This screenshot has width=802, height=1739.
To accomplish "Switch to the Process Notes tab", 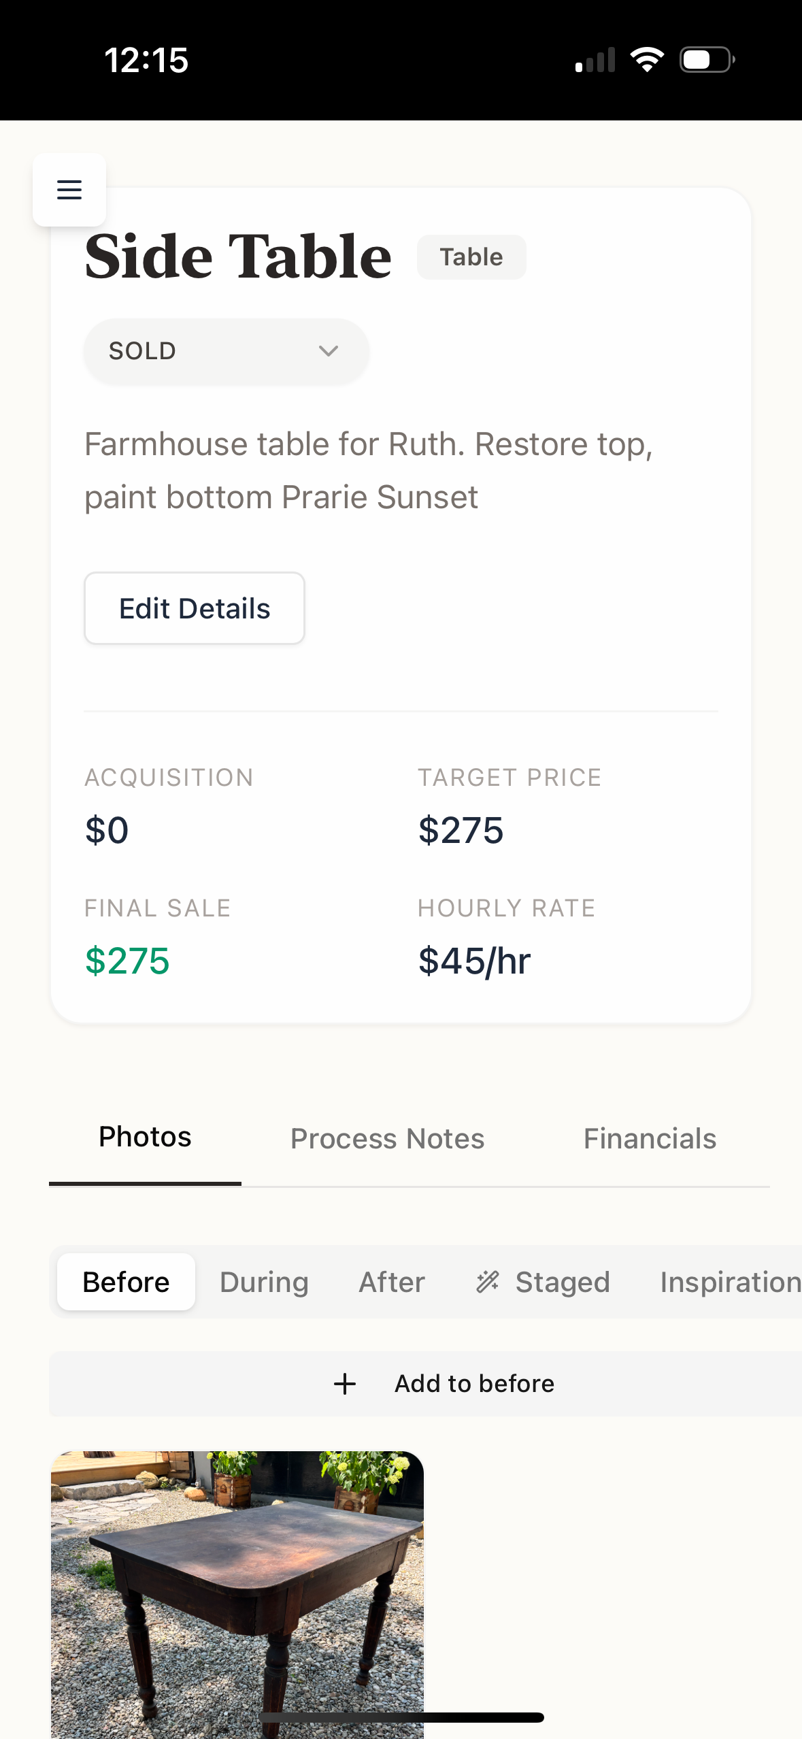I will click(387, 1139).
